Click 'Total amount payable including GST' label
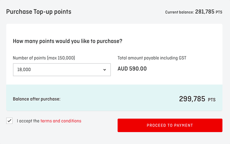This screenshot has width=230, height=144. pos(152,58)
